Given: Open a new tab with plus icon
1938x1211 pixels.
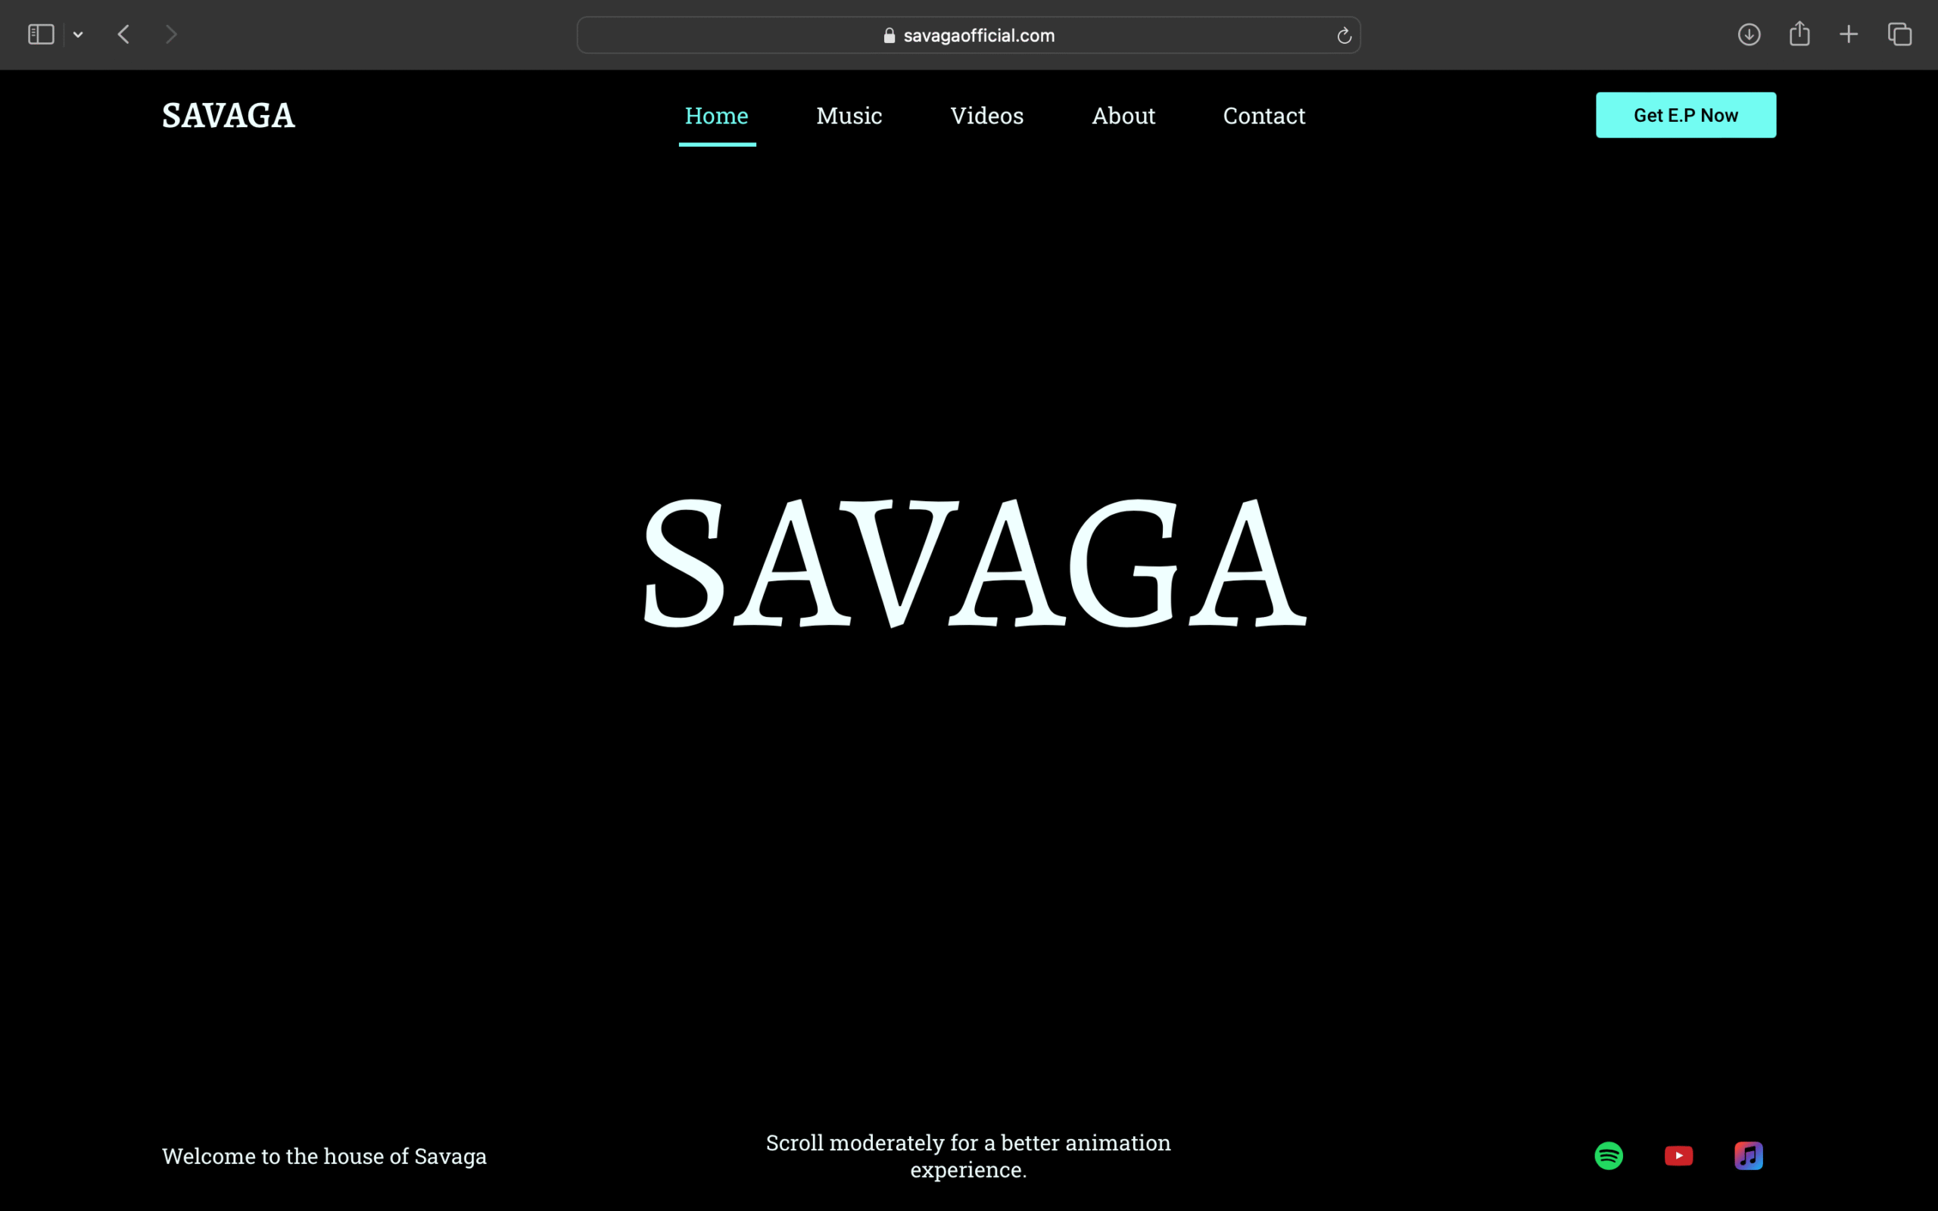Looking at the screenshot, I should click(x=1849, y=35).
